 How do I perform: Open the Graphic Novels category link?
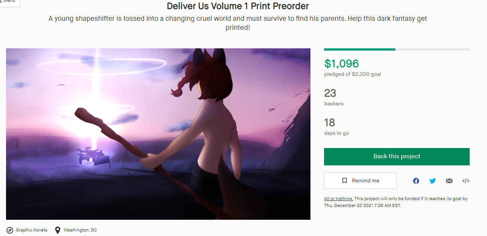pos(31,230)
